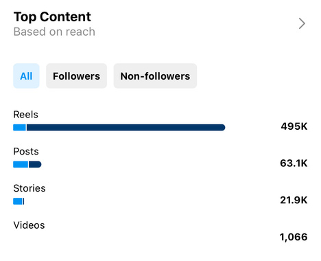Click the Top Content heading
Screen dimensions: 321x261
tap(52, 16)
